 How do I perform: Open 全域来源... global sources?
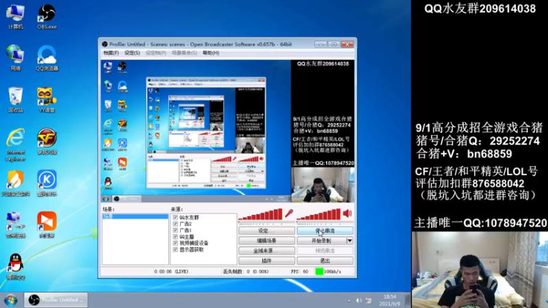(x=266, y=251)
